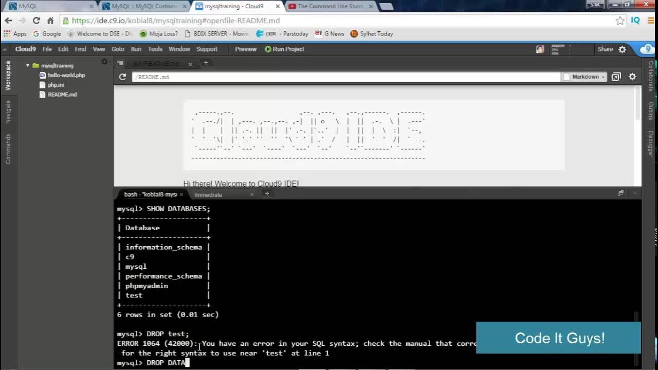Open the Tools menu

(x=155, y=49)
